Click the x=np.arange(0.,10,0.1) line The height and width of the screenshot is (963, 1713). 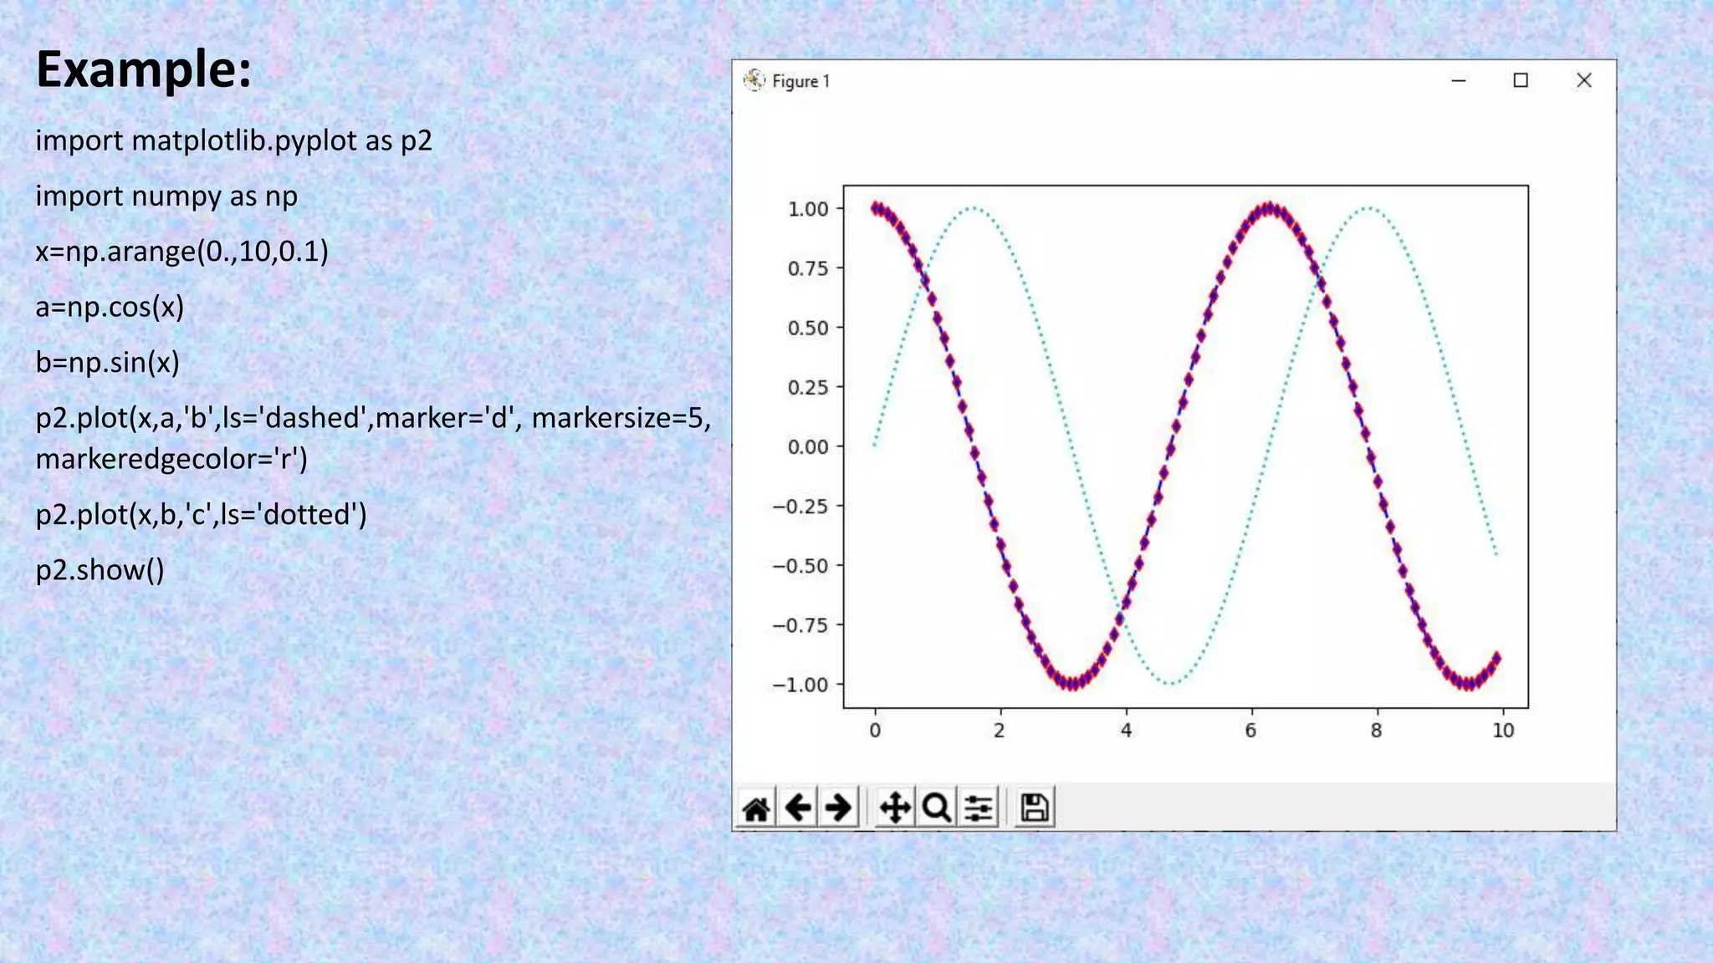(x=182, y=251)
